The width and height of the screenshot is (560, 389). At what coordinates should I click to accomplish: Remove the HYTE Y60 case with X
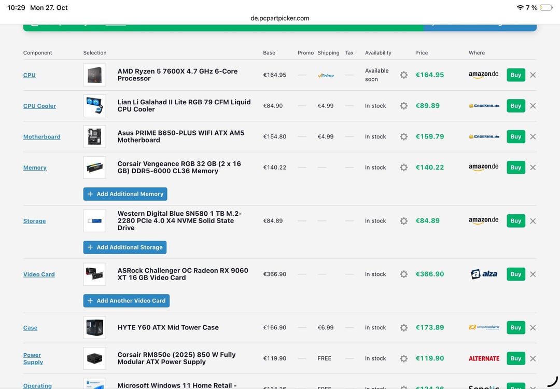(533, 328)
